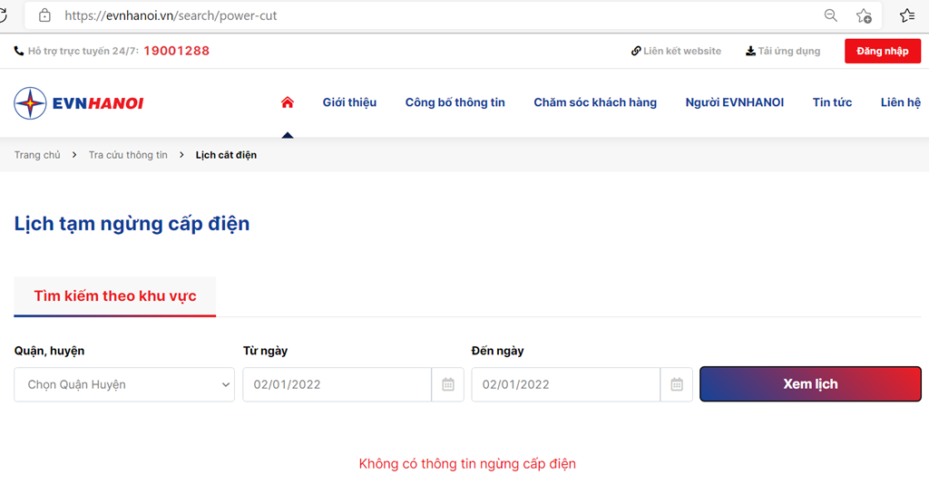
Task: Go to Trang chủ breadcrumb
Action: coord(37,155)
